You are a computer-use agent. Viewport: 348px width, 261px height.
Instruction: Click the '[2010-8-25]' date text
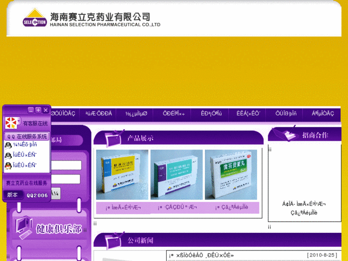(322, 255)
